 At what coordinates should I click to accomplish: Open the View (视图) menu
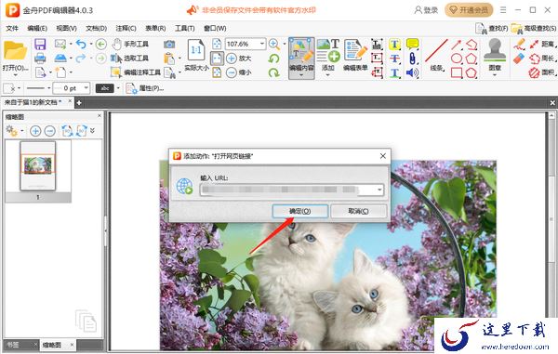[x=67, y=28]
